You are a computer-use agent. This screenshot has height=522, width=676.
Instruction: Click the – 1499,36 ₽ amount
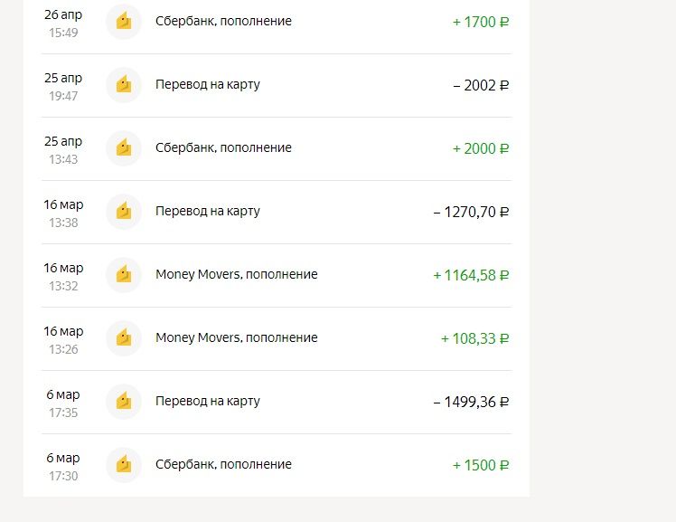tap(471, 402)
